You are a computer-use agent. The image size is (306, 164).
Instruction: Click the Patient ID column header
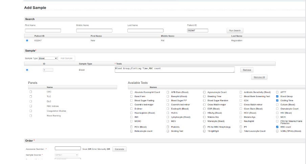39,36
